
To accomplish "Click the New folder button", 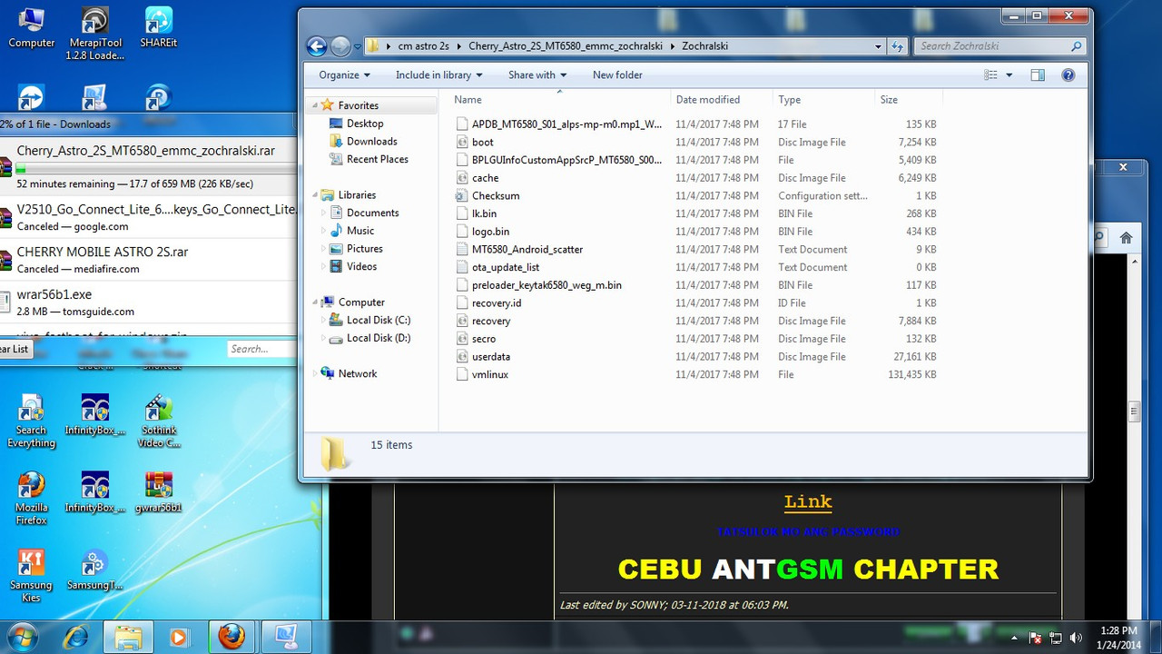I will (x=617, y=75).
